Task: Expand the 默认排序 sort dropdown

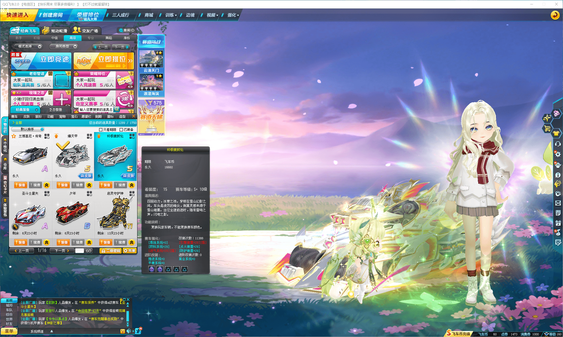Action: tap(28, 129)
